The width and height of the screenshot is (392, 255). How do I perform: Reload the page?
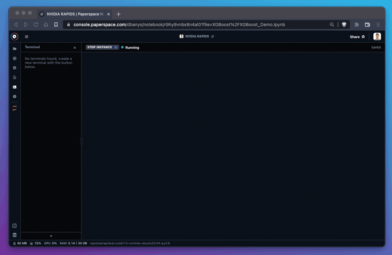[x=36, y=25]
